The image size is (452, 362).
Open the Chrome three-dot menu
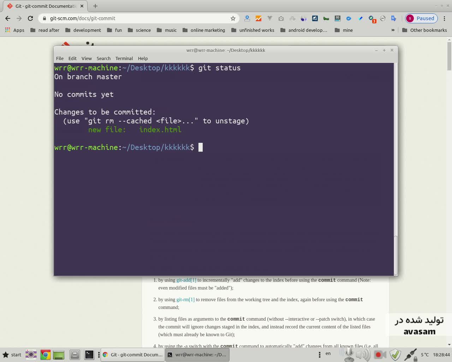[x=445, y=18]
